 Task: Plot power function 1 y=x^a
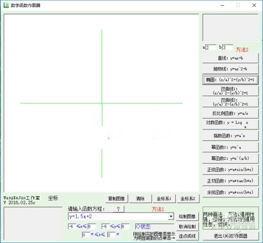pos(230,147)
